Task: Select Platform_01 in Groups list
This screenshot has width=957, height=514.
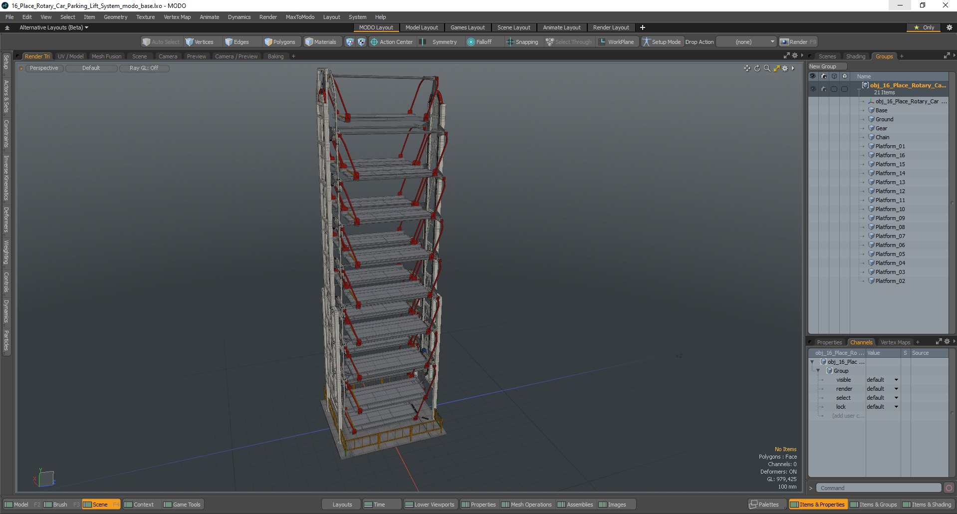Action: (890, 146)
